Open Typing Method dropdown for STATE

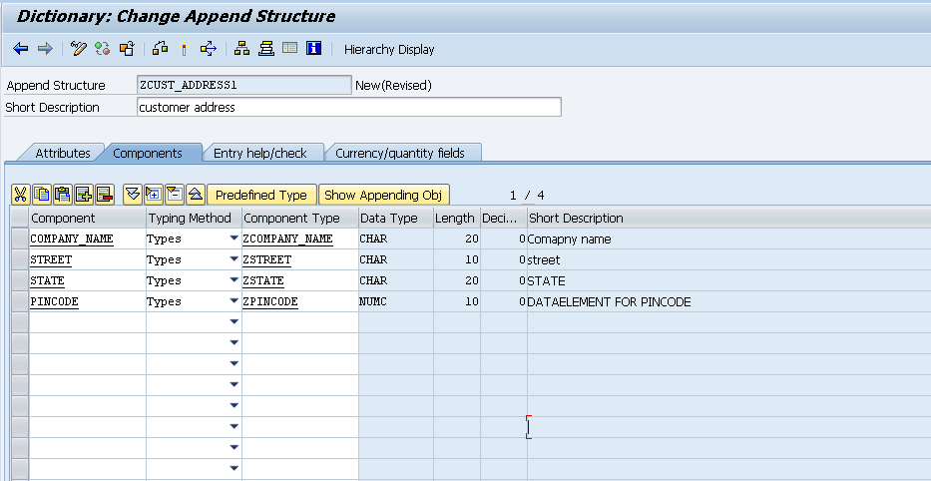pos(233,280)
